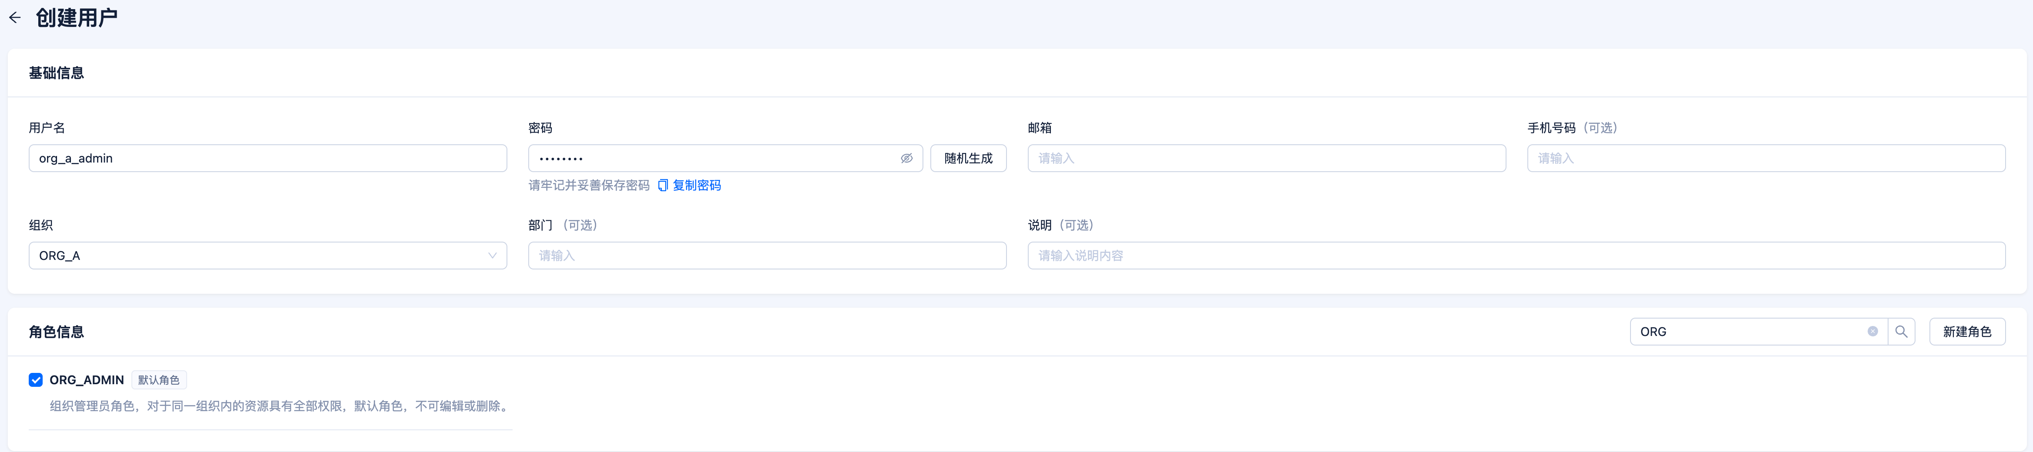Click the 邮箱 input field

pyautogui.click(x=1267, y=159)
